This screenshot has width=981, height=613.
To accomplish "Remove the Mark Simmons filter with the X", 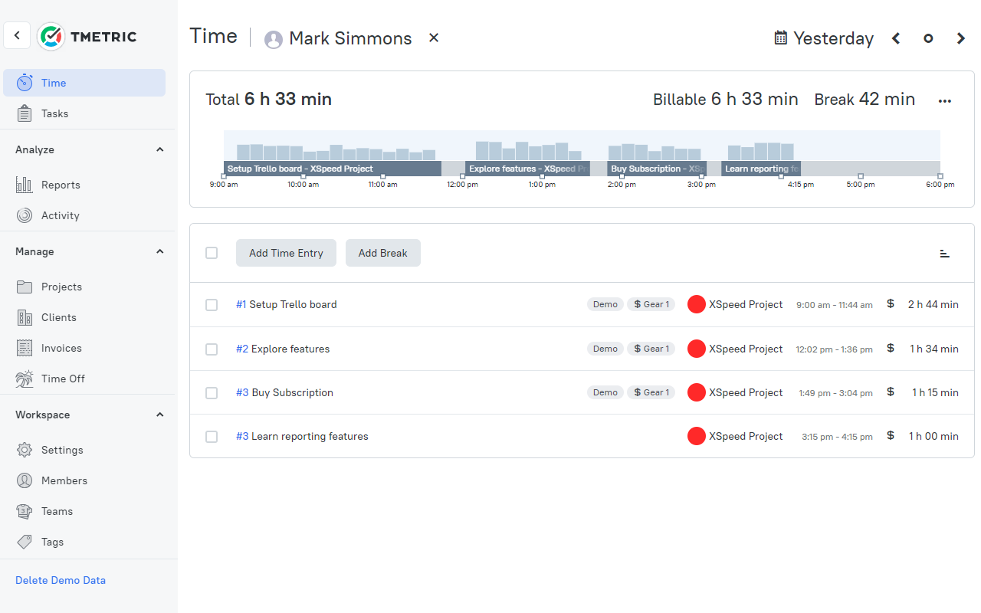I will [x=433, y=38].
